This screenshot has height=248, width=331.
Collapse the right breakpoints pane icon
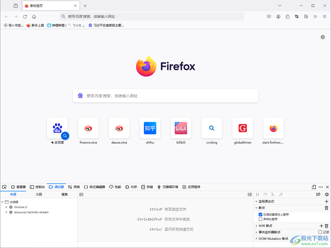250,194
